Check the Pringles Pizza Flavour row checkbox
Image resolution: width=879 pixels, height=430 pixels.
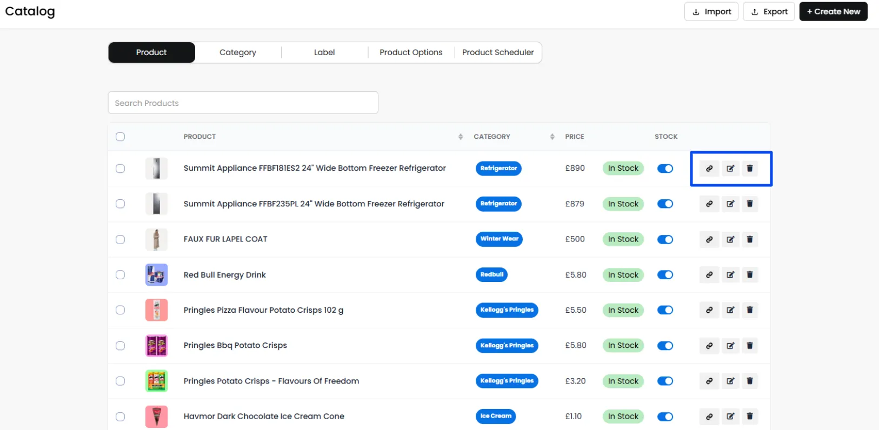pos(120,310)
